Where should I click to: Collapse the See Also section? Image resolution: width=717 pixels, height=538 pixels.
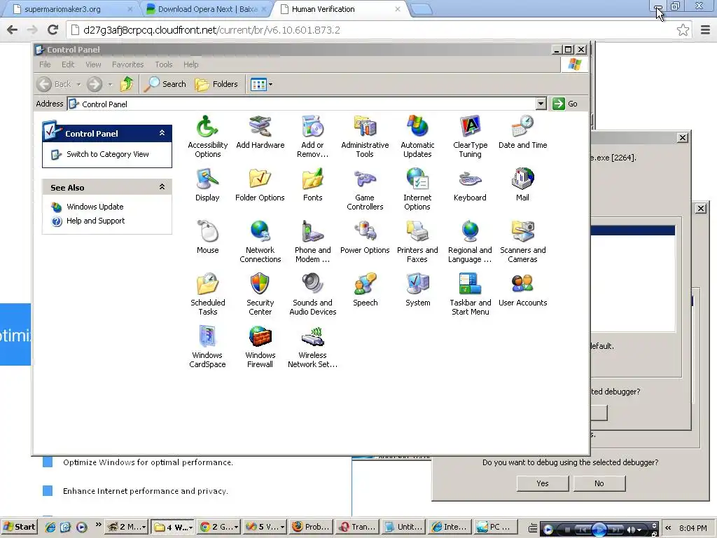162,186
